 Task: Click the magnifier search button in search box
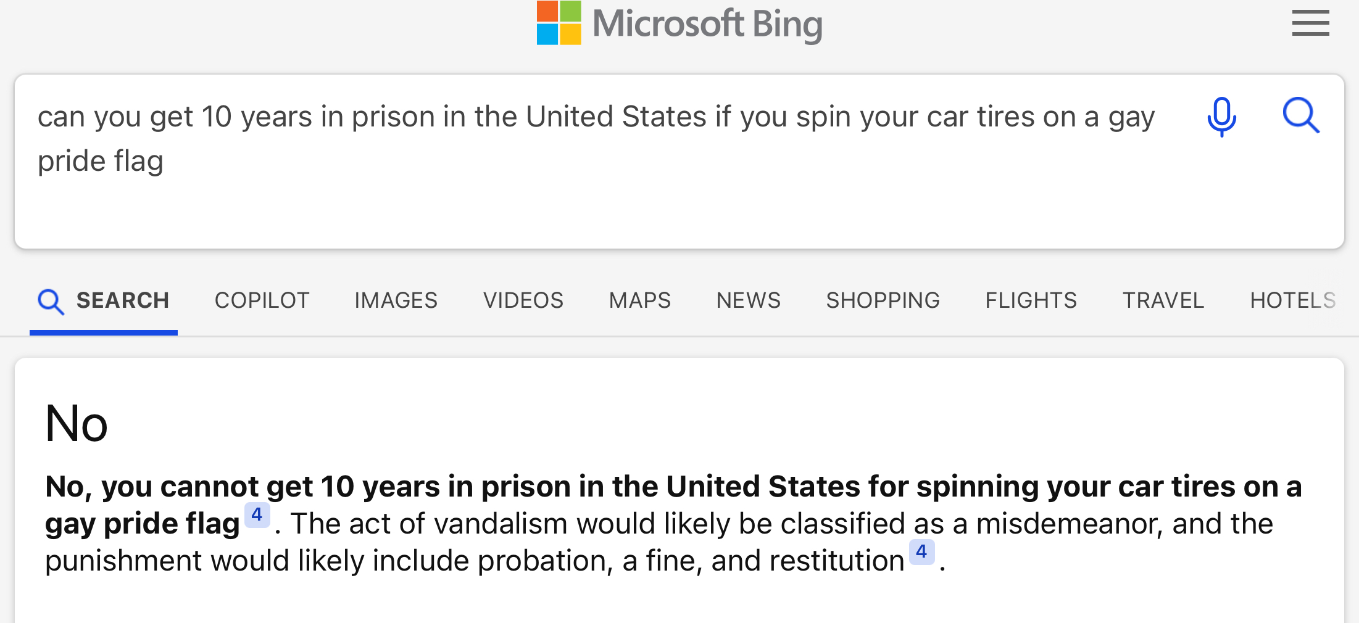click(x=1301, y=115)
